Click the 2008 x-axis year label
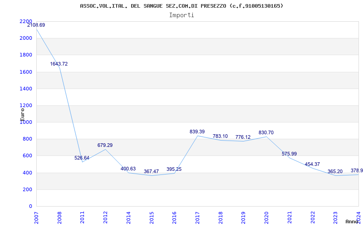363x226 pixels. point(59,218)
